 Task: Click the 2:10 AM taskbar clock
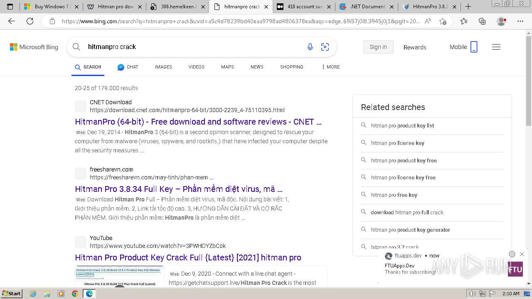pyautogui.click(x=511, y=294)
